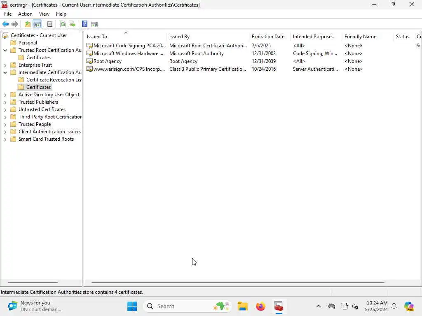This screenshot has width=422, height=316.
Task: Expand the Trusted People node
Action: pyautogui.click(x=5, y=125)
